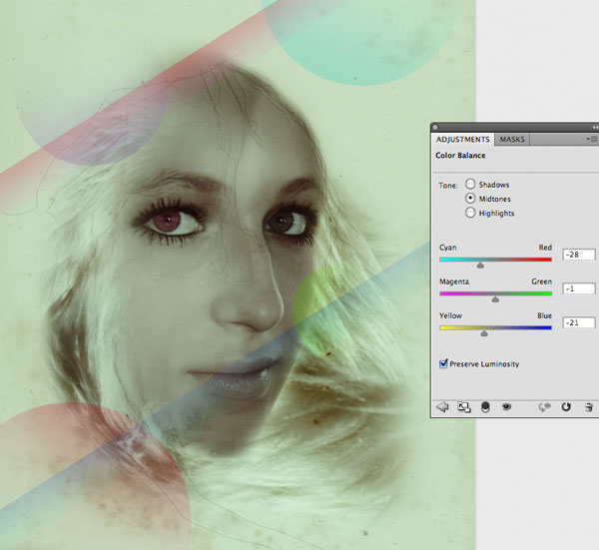Click the Color Balance heading text
599x550 pixels.
tap(460, 156)
